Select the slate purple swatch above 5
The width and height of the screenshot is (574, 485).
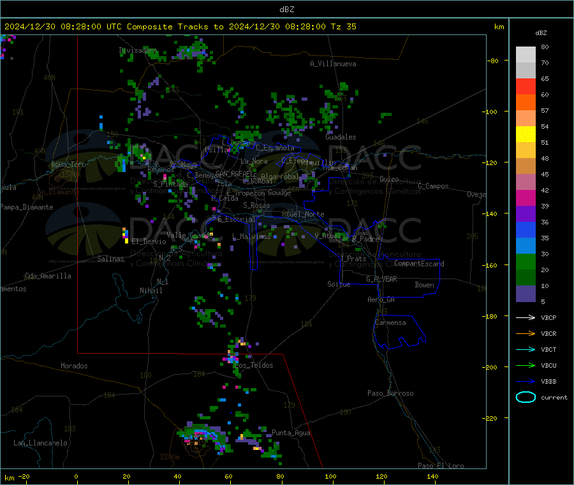pyautogui.click(x=526, y=294)
